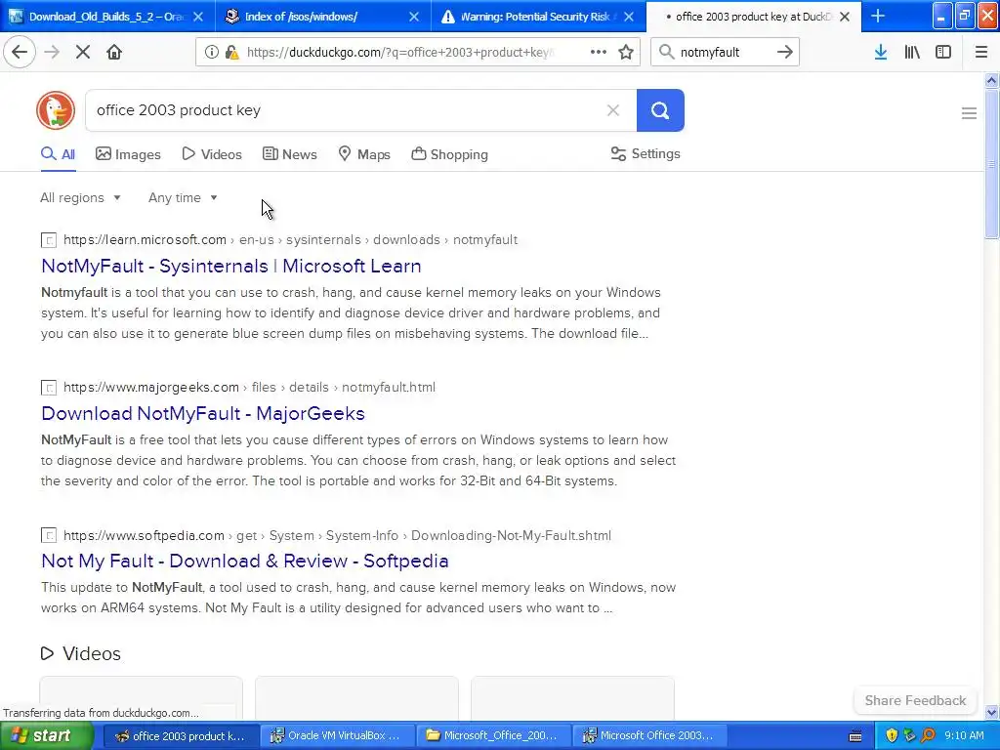This screenshot has width=1000, height=750.
Task: Run search with blue magnifier button
Action: (x=660, y=110)
